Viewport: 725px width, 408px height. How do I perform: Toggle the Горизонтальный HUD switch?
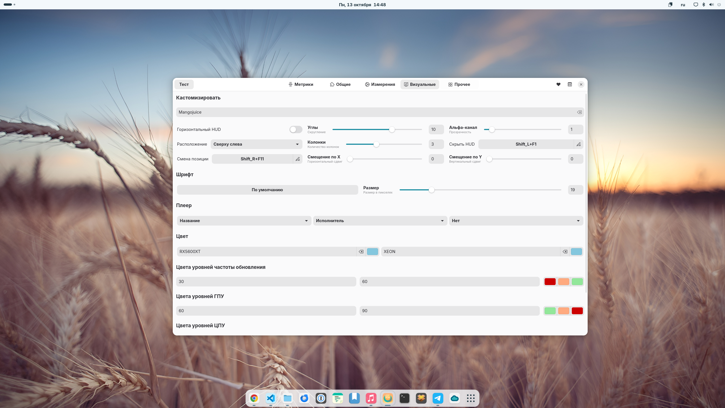pyautogui.click(x=296, y=129)
